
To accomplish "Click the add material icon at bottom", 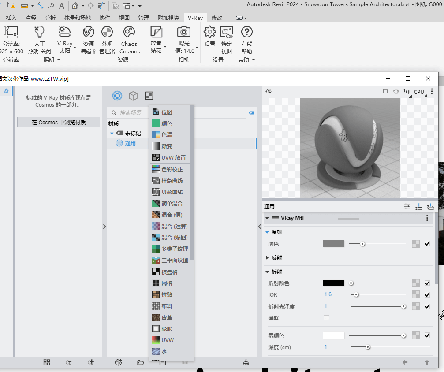I will (x=118, y=362).
